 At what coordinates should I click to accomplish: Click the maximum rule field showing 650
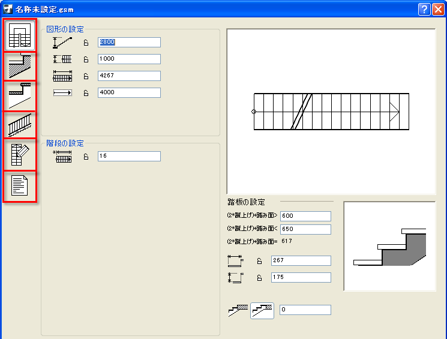[305, 229]
